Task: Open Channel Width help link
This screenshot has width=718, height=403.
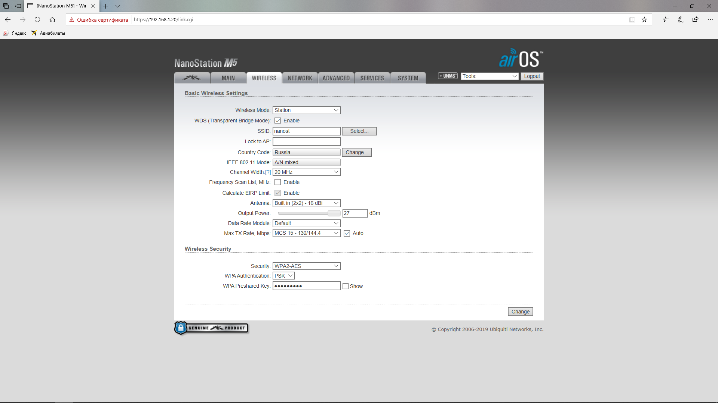Action: coord(268,172)
